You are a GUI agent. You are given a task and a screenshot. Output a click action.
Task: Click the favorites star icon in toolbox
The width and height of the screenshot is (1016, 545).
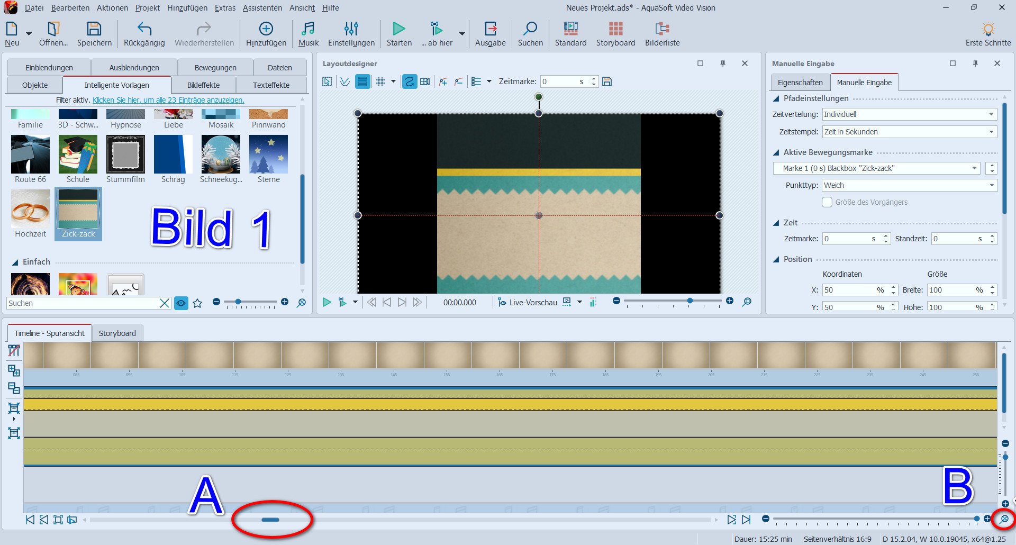(x=197, y=303)
